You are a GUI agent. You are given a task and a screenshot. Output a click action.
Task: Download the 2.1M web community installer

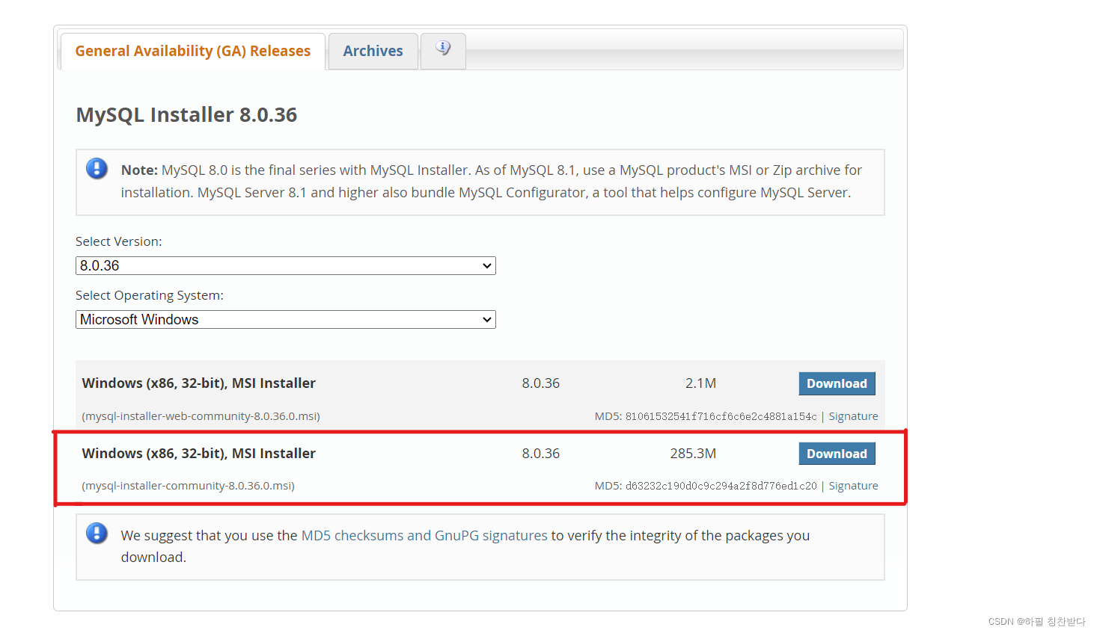(837, 383)
